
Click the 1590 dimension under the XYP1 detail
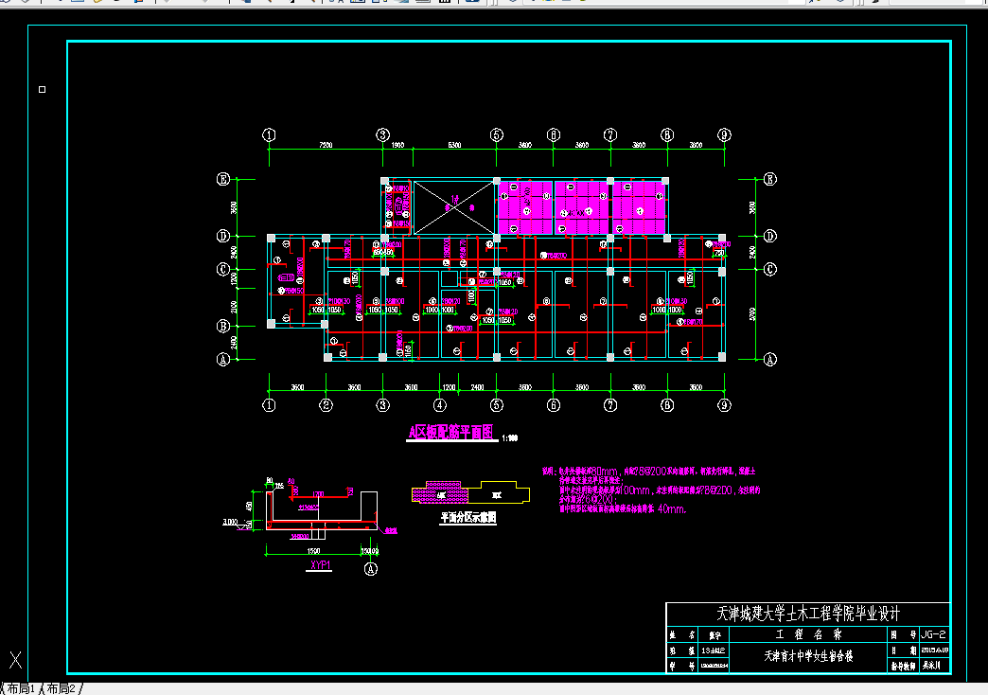click(313, 551)
